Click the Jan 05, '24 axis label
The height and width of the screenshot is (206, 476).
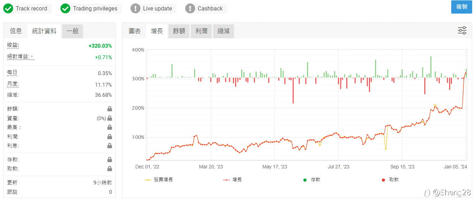point(455,167)
